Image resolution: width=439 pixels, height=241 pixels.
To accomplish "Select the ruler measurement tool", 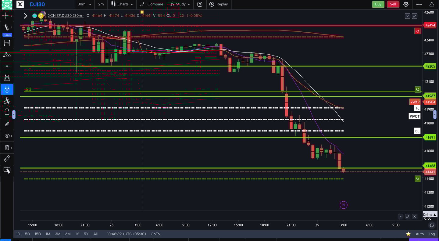I will click(x=7, y=159).
